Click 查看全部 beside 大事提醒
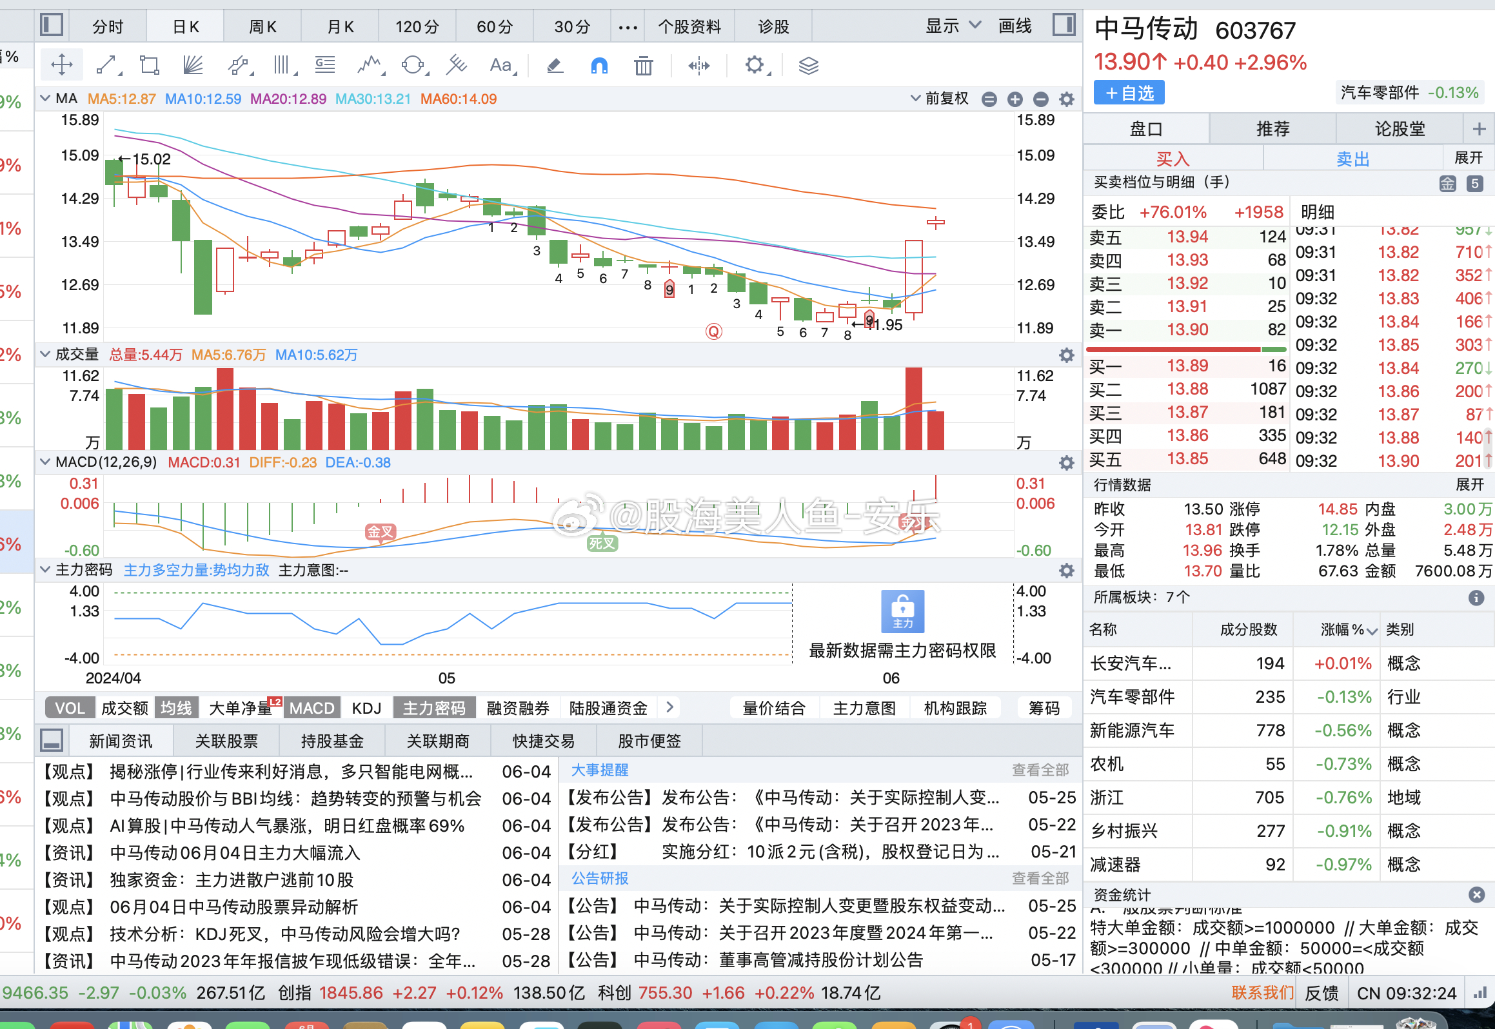 [x=1040, y=770]
